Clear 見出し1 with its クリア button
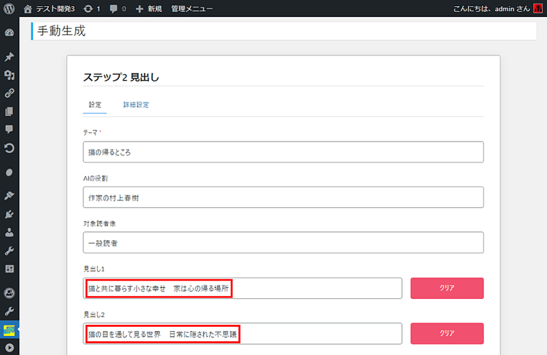The image size is (547, 355). pos(447,289)
